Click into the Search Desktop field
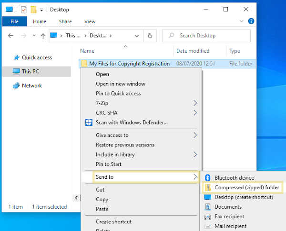 click(x=206, y=36)
